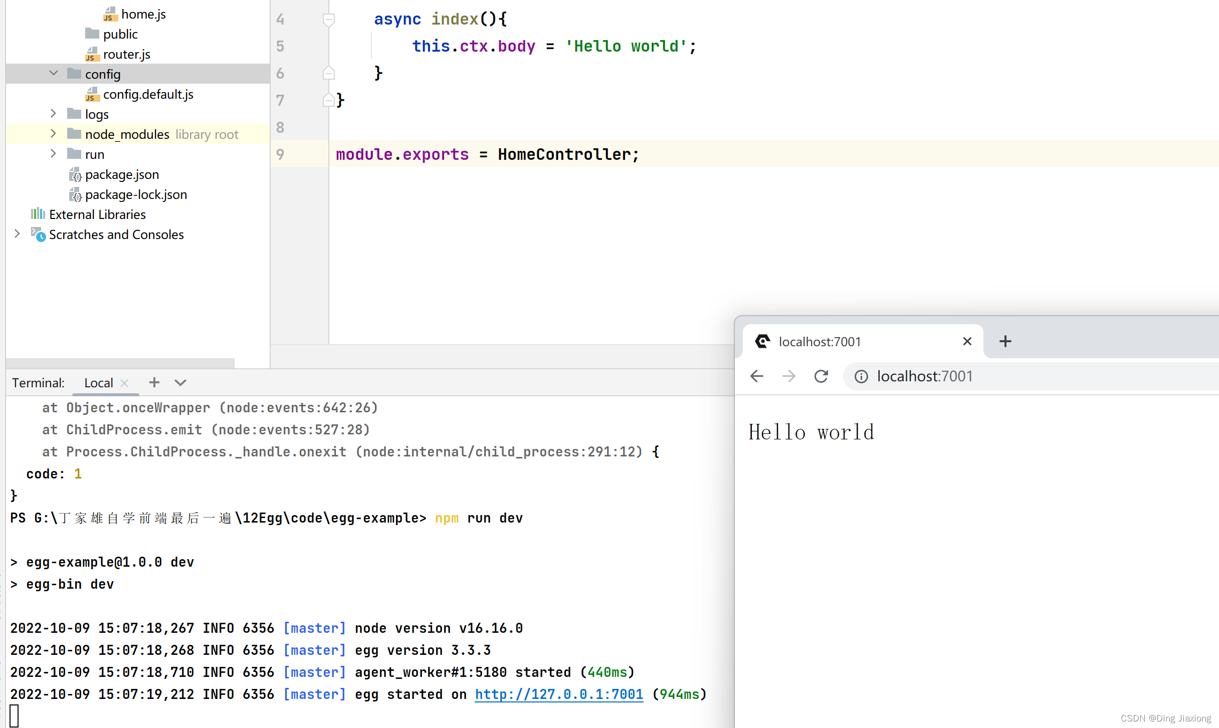Select package.json in project tree

(x=122, y=174)
